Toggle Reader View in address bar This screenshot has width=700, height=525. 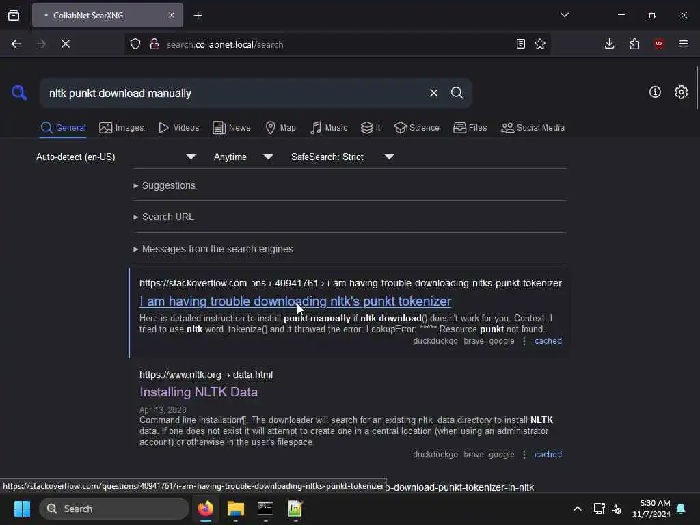(520, 44)
